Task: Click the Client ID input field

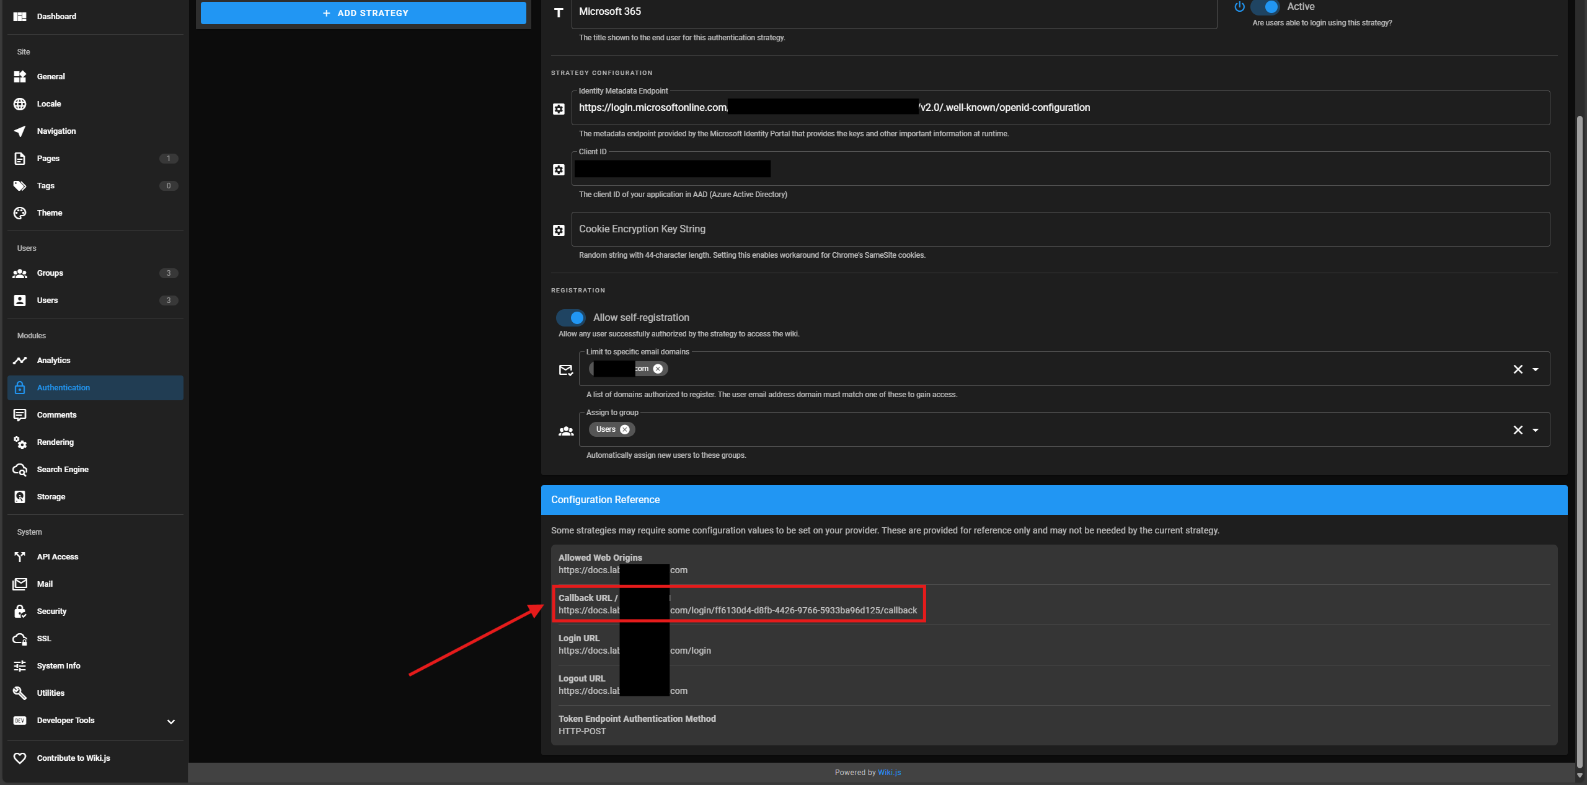Action: click(1061, 169)
